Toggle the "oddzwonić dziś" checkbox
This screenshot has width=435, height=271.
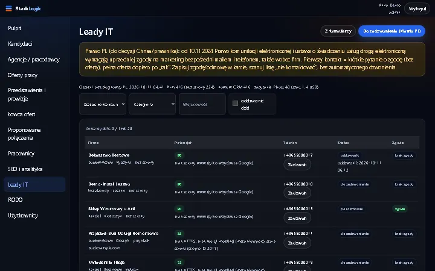235,104
